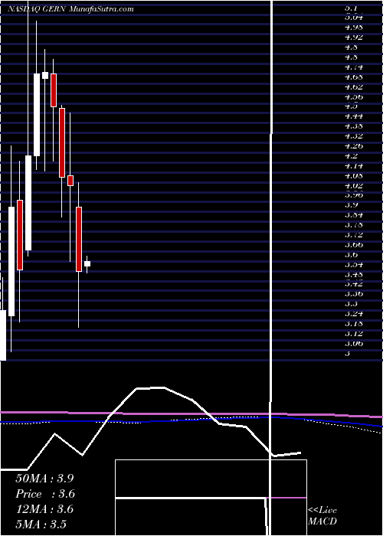Select the 3.36 price axis label
Screen dimensions: 383x536
click(354, 293)
